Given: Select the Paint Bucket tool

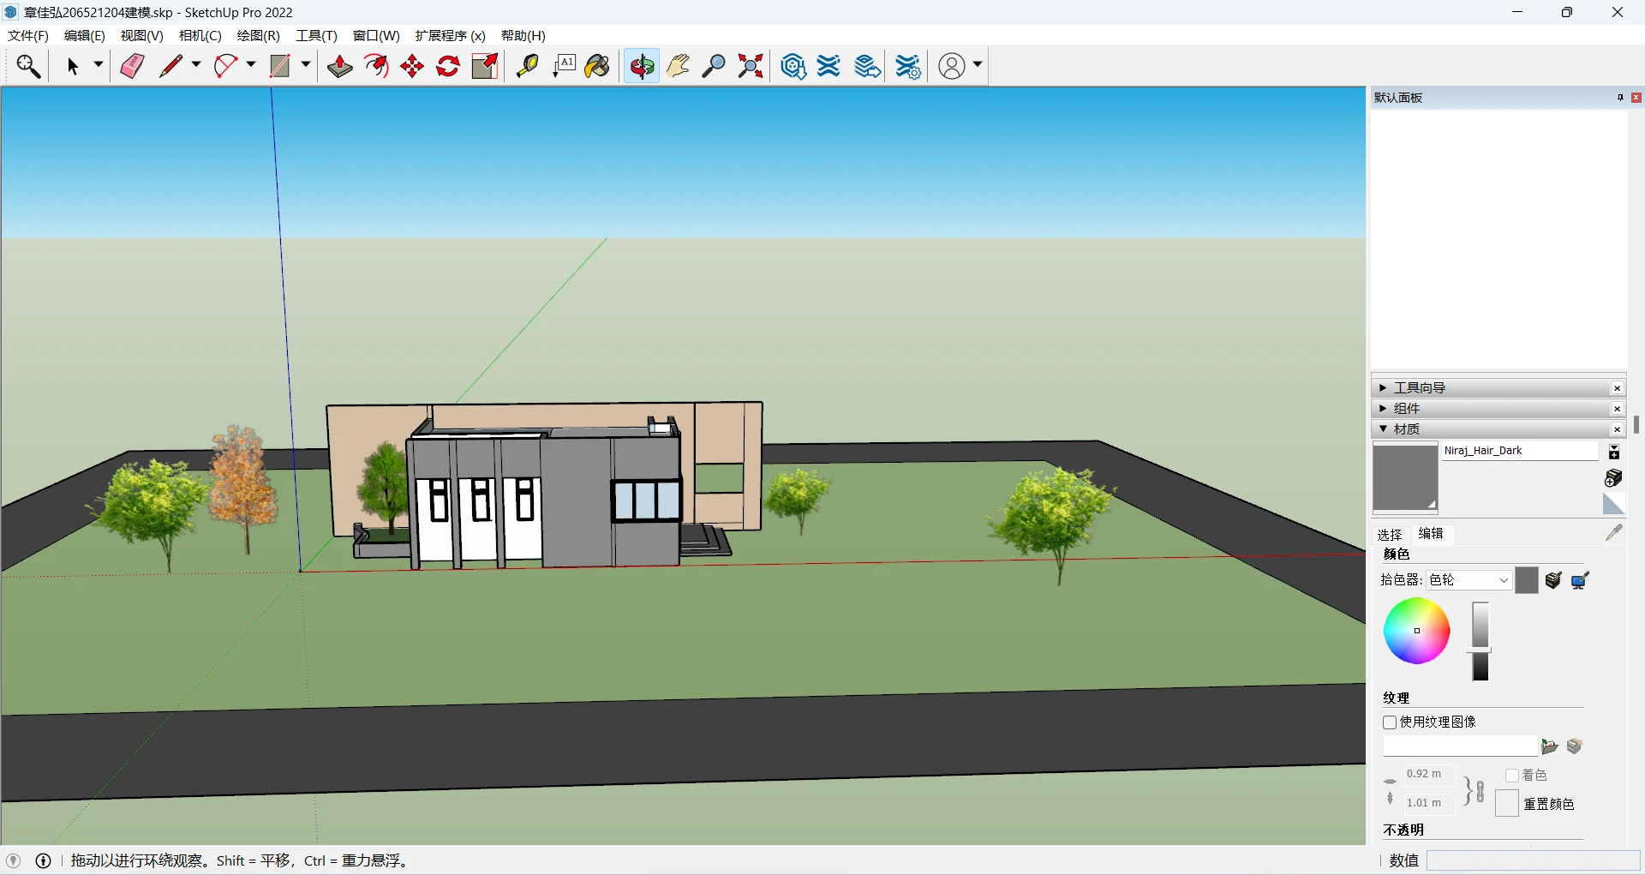Looking at the screenshot, I should [597, 66].
